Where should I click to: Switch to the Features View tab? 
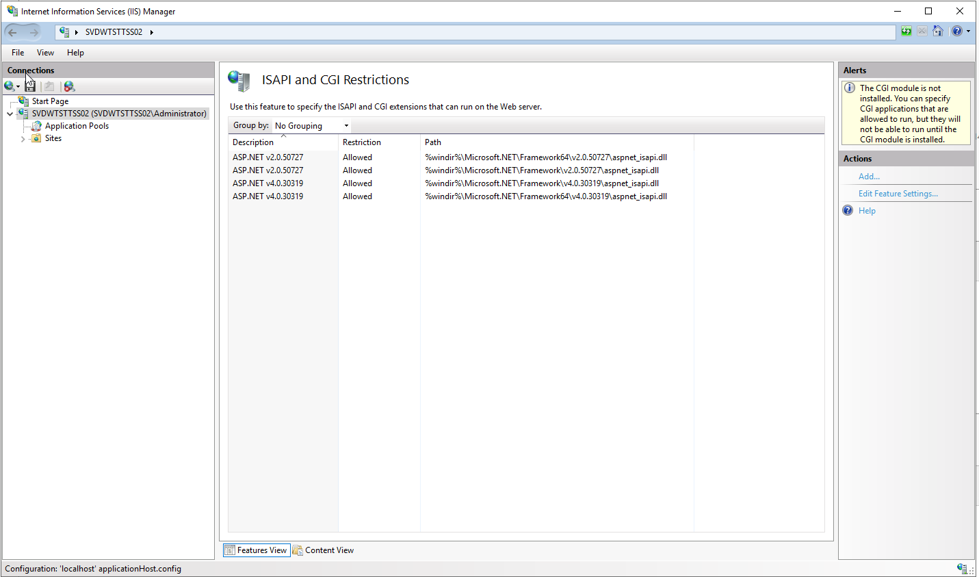257,550
